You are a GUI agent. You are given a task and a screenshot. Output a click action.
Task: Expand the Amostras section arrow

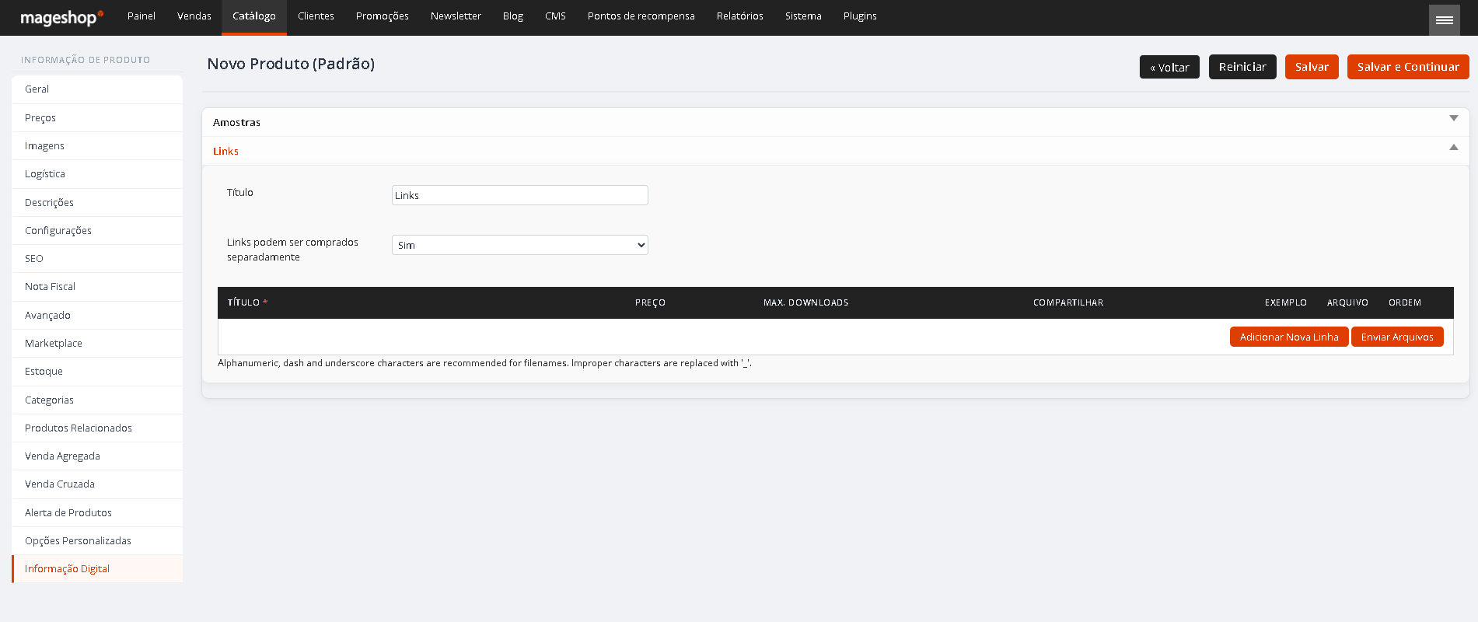[x=1453, y=118]
